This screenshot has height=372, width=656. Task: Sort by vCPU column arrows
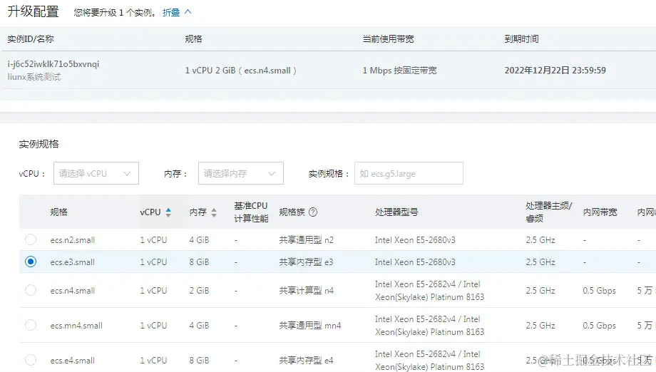click(168, 212)
